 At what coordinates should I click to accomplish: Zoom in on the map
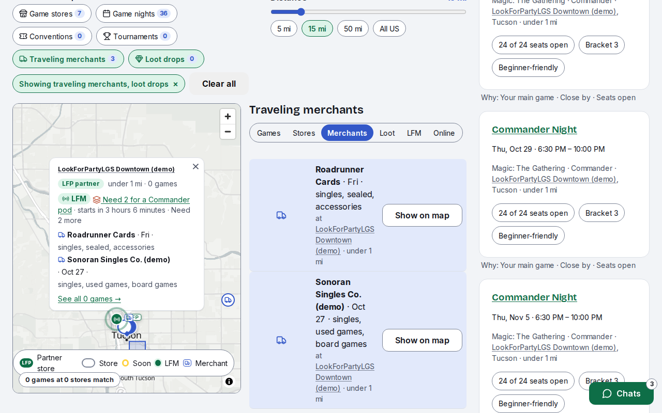tap(228, 117)
